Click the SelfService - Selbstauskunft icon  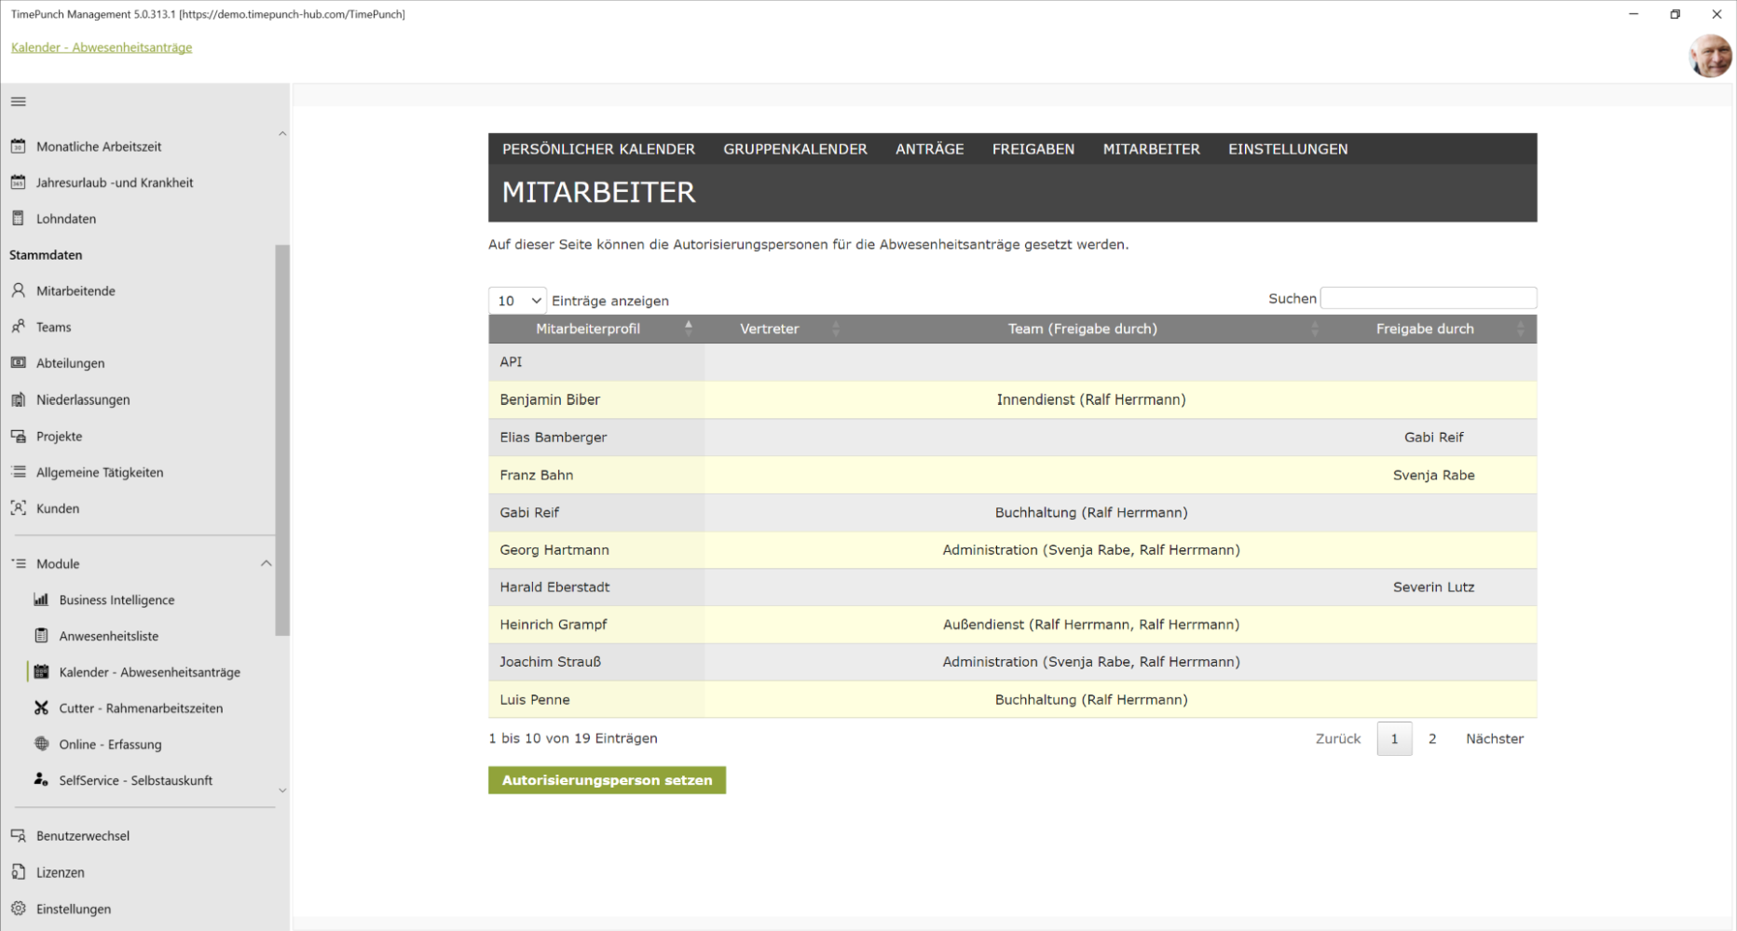[41, 780]
